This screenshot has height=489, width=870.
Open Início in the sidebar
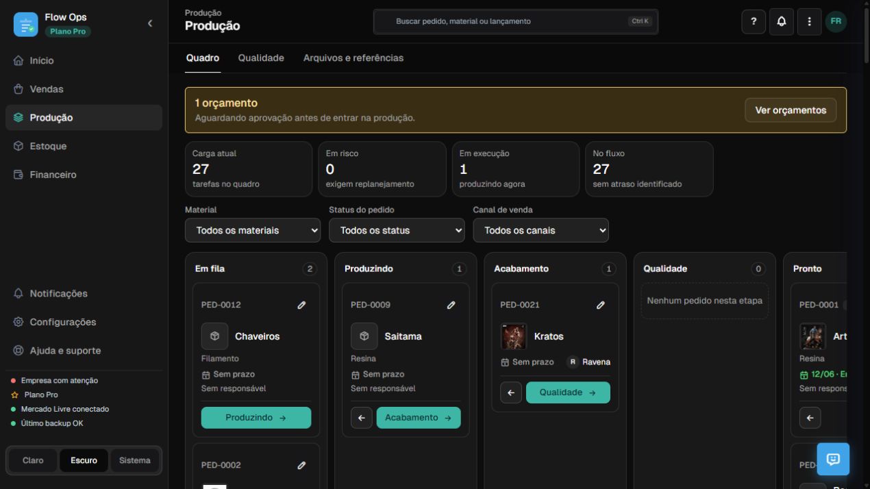point(84,60)
